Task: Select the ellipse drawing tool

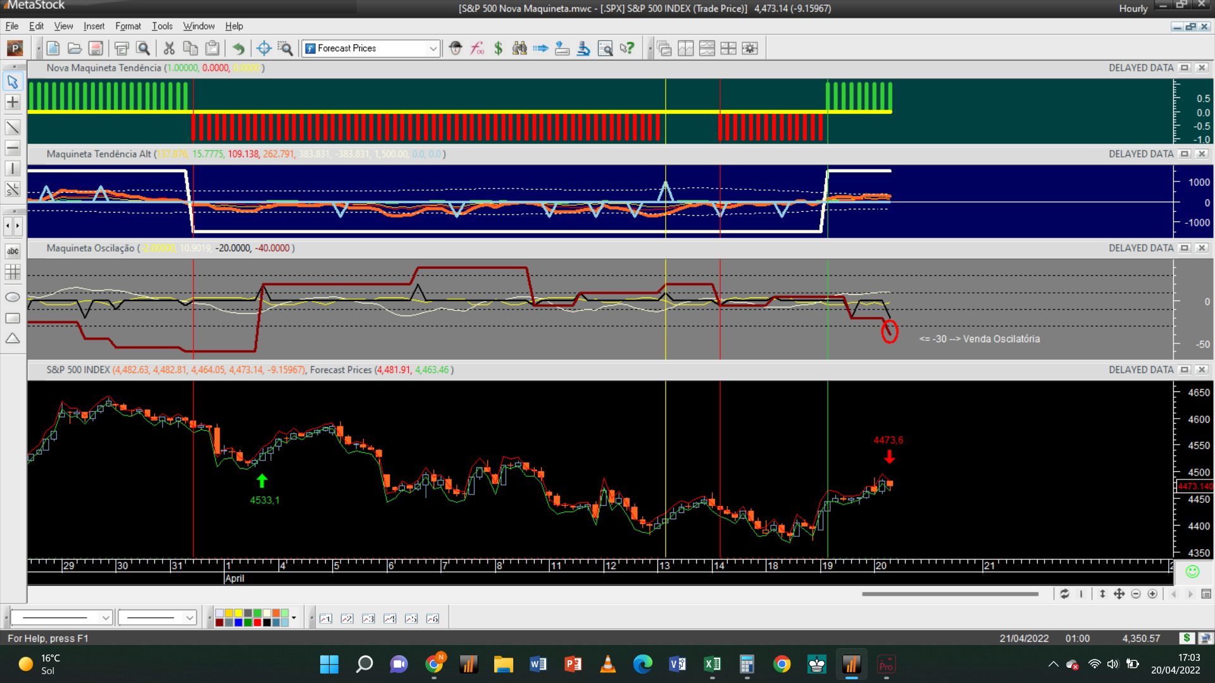Action: click(13, 297)
